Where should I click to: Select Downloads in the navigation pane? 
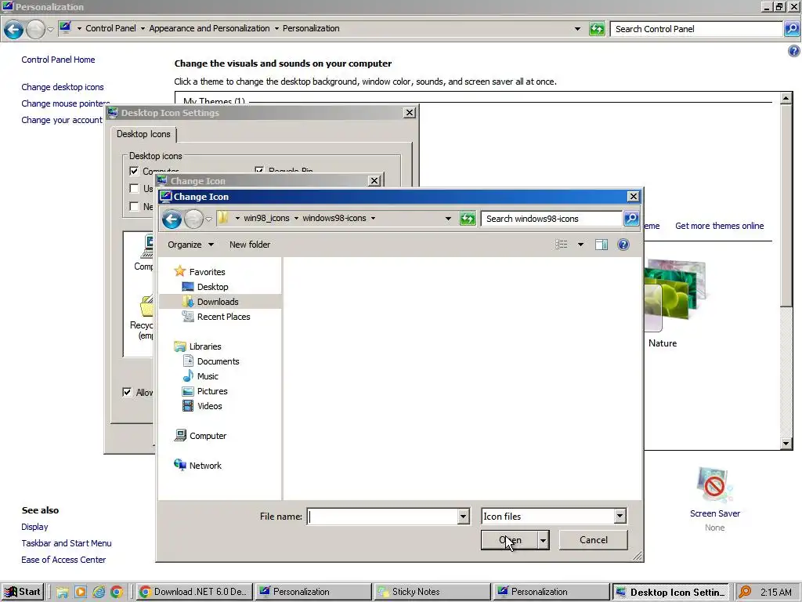tap(218, 302)
